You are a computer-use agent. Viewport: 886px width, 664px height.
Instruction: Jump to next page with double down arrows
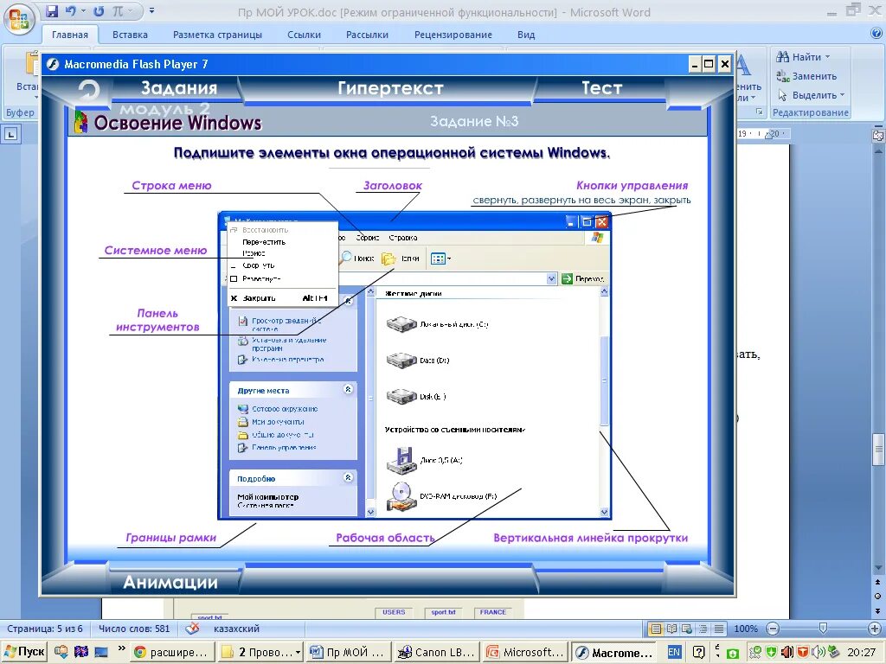pyautogui.click(x=877, y=610)
